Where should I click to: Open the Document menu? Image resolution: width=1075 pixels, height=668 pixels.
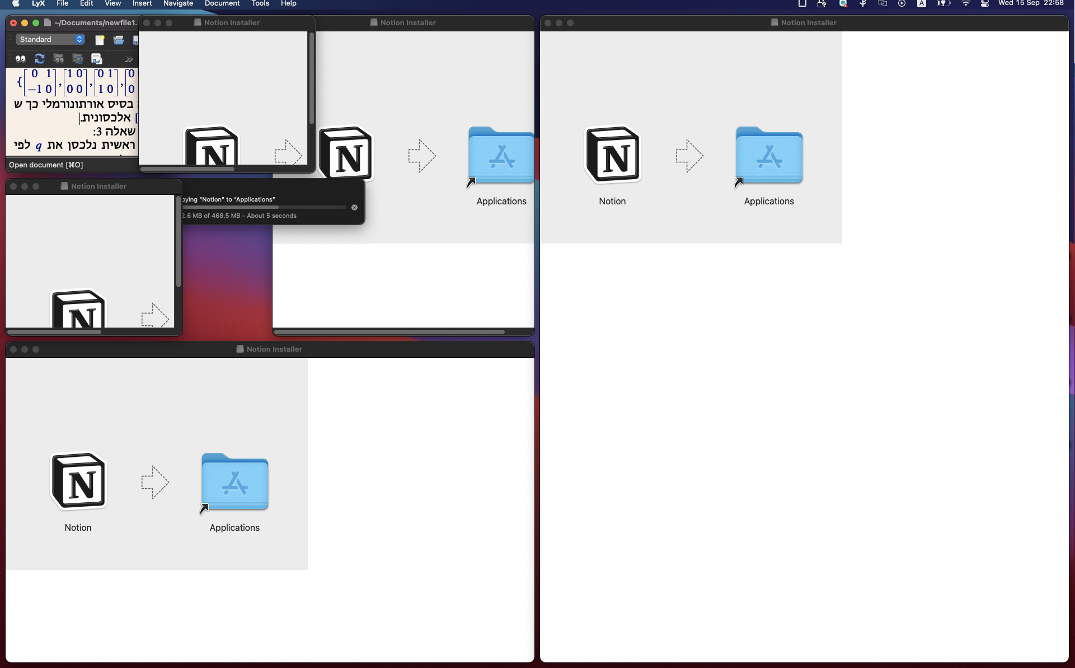[222, 3]
